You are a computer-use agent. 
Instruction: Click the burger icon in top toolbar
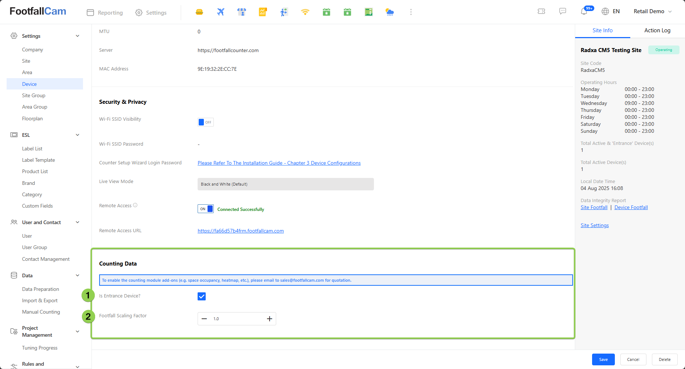point(199,12)
